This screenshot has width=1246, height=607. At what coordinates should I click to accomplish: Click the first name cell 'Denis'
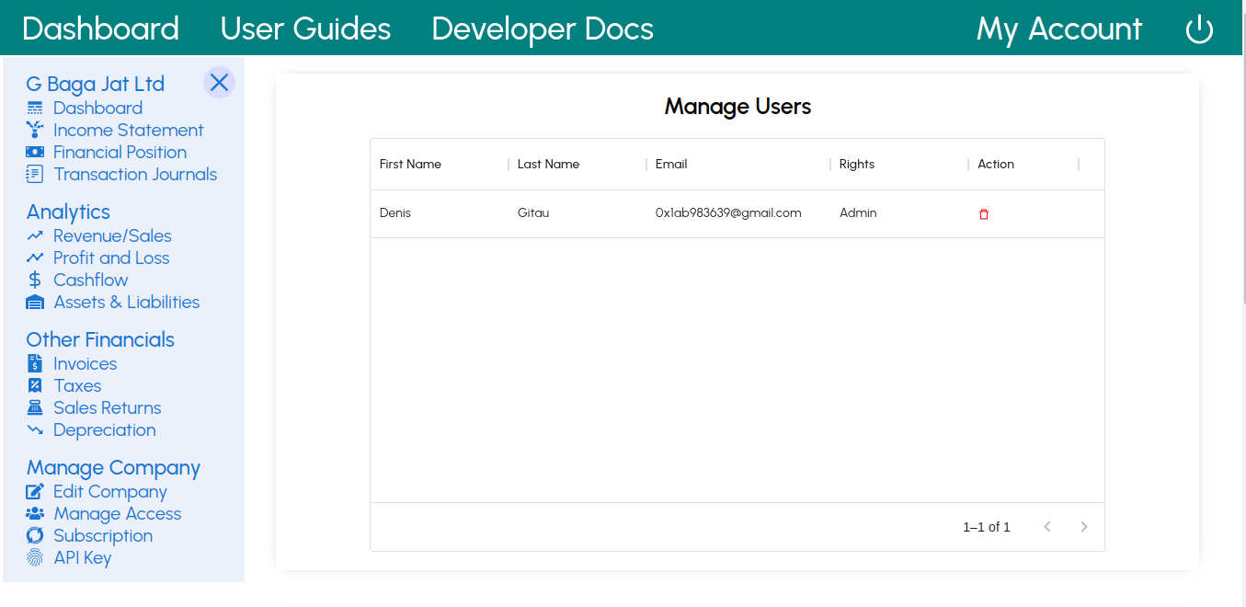point(440,213)
